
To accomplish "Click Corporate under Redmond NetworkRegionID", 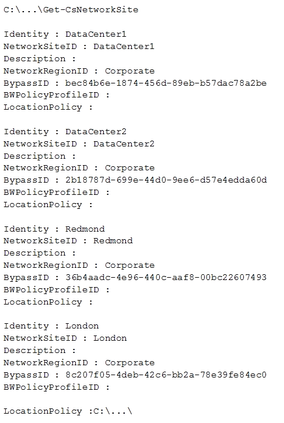I will pos(129,265).
